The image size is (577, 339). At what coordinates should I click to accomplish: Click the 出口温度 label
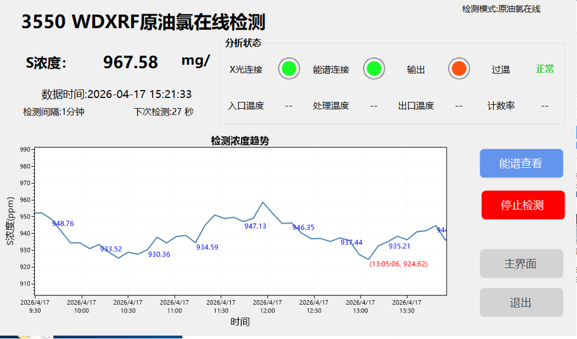click(x=416, y=106)
